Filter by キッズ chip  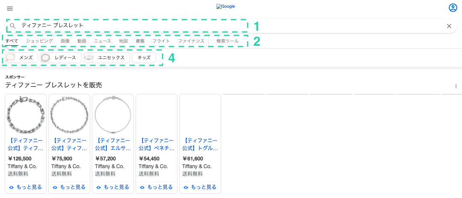click(144, 58)
